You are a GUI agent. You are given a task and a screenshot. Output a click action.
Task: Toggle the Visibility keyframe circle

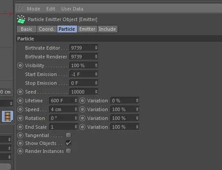coord(20,65)
